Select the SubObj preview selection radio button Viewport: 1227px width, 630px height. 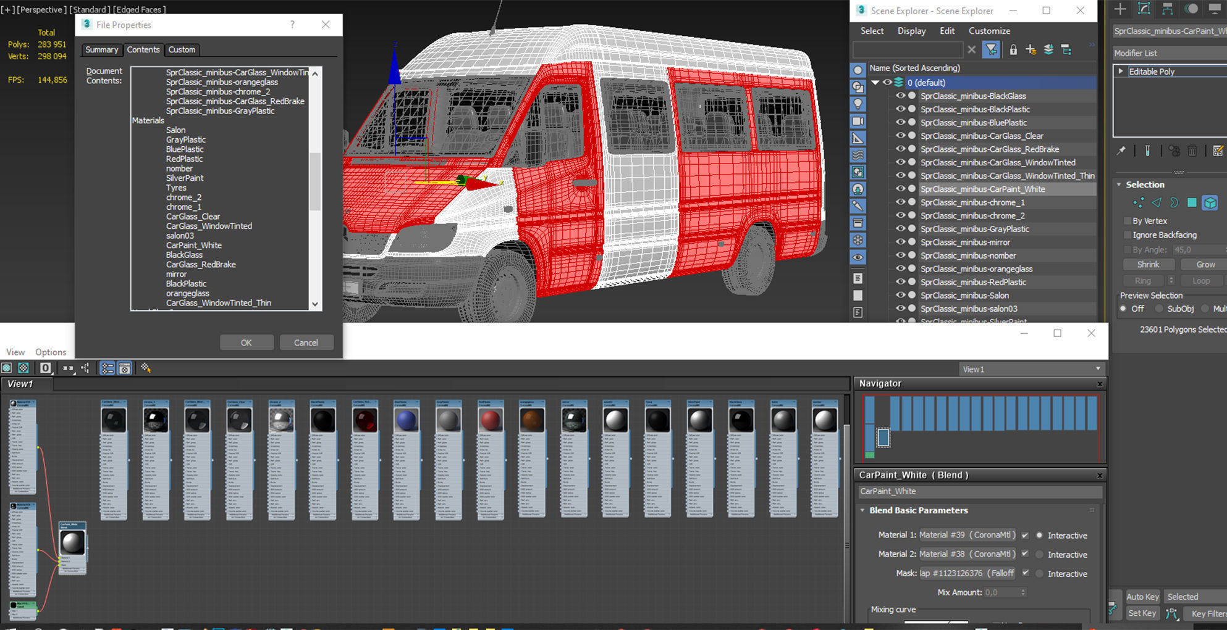(1159, 309)
